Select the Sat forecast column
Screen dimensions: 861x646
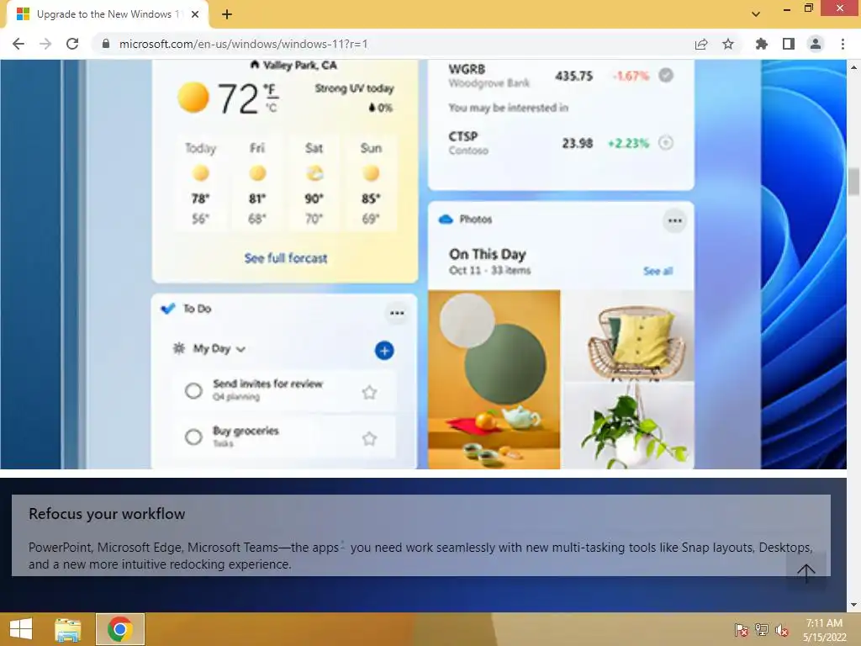314,183
